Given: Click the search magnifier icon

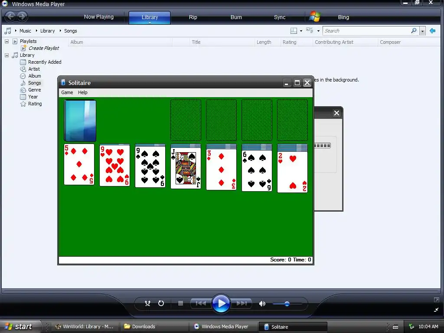Looking at the screenshot, I should (x=414, y=31).
